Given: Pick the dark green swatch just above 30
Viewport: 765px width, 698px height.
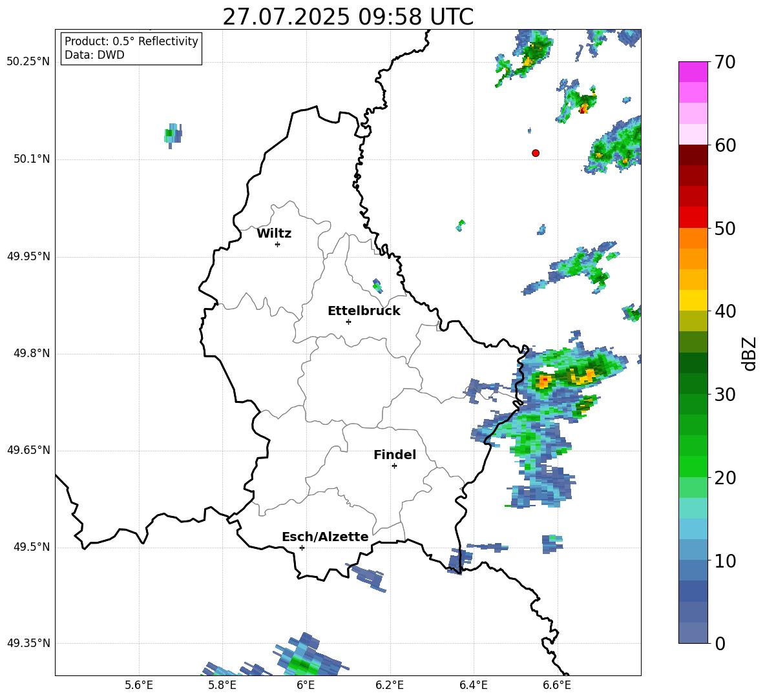Looking at the screenshot, I should pos(693,384).
